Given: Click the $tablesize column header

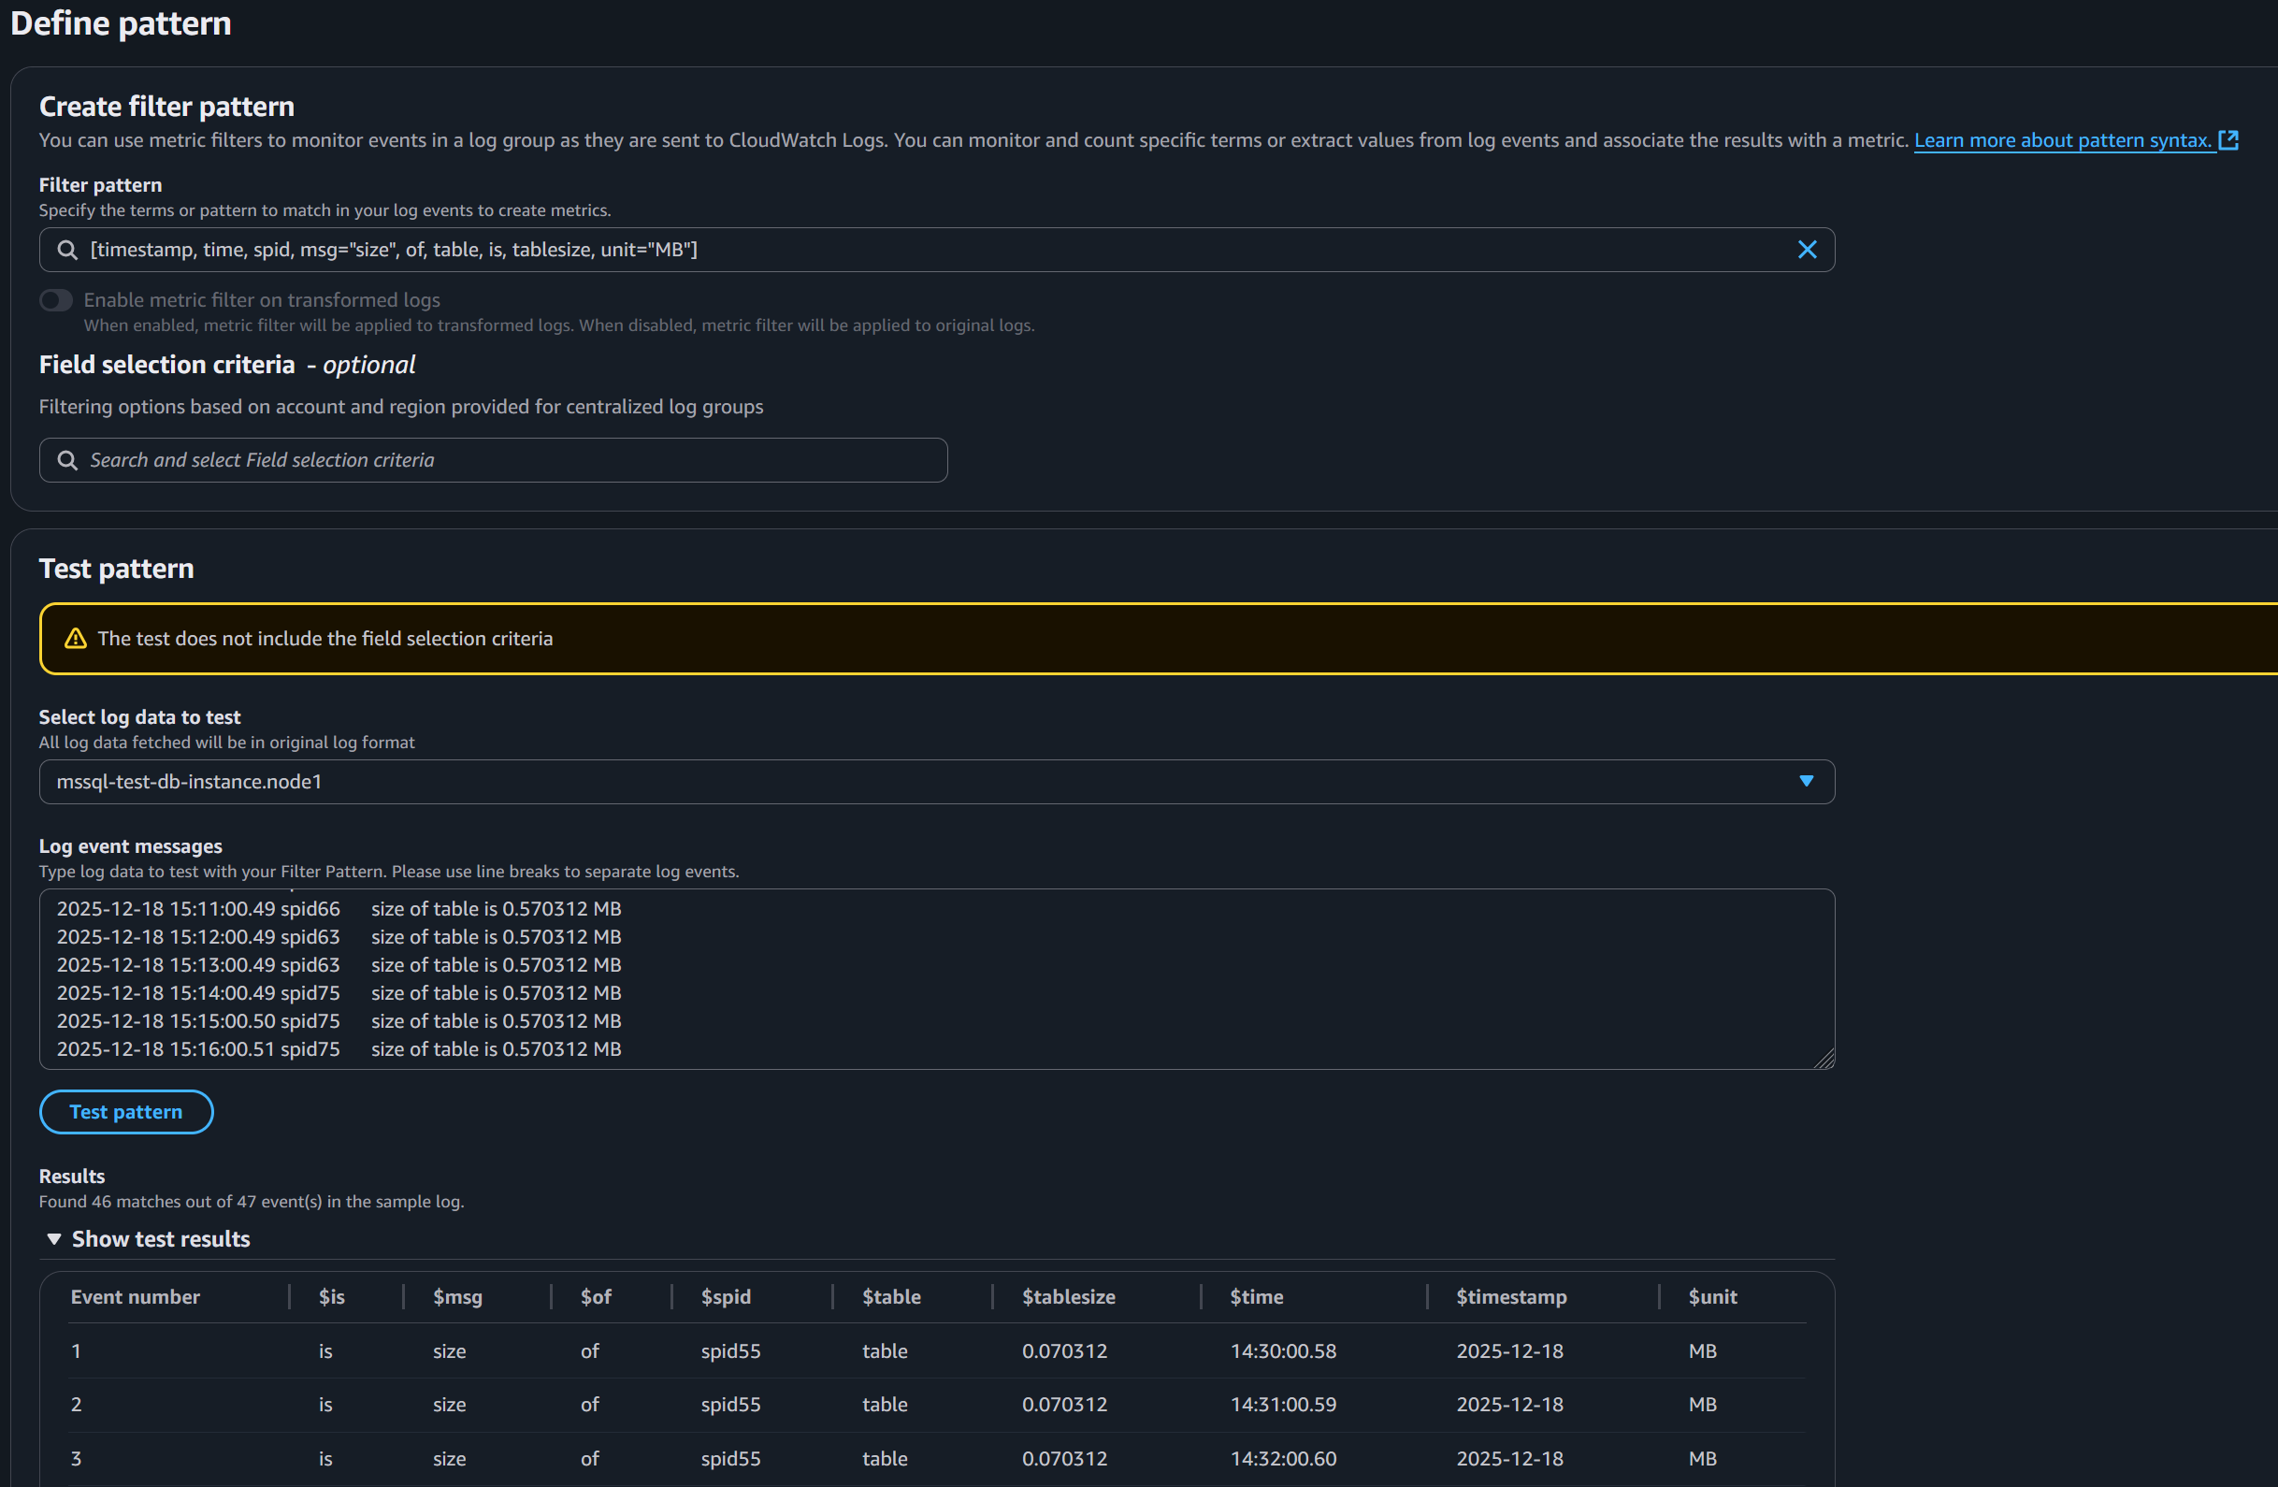Looking at the screenshot, I should tap(1068, 1297).
